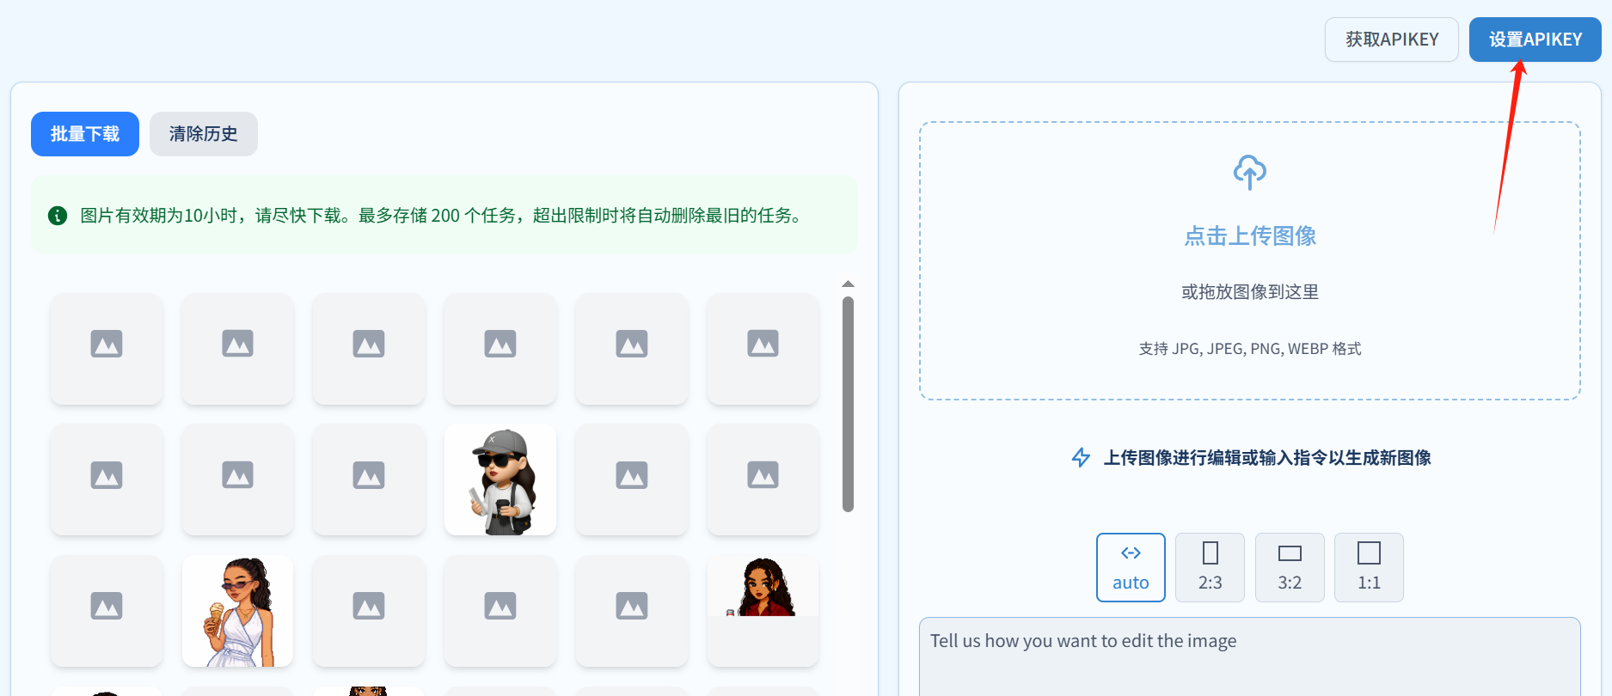
Task: Select the auto aspect ratio option
Action: (1131, 568)
